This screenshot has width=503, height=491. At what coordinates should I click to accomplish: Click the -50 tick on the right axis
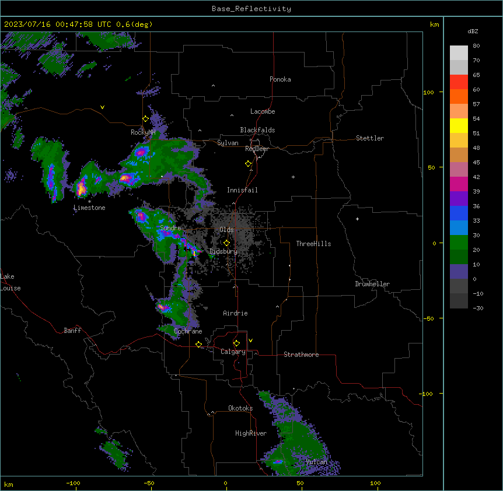428,318
